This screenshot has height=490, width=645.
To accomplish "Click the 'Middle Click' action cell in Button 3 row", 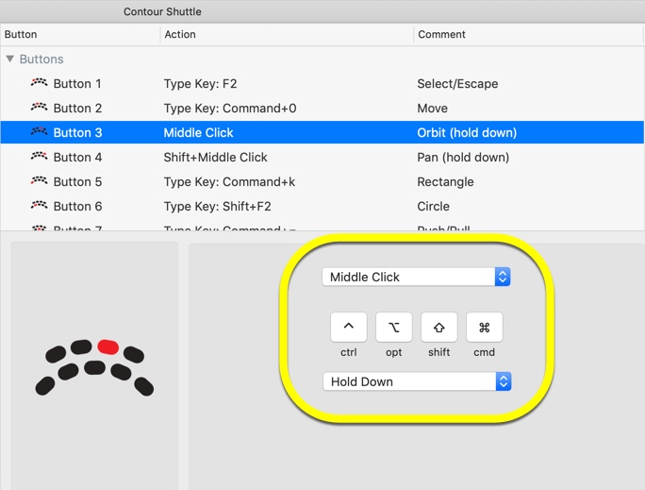I will (x=198, y=132).
